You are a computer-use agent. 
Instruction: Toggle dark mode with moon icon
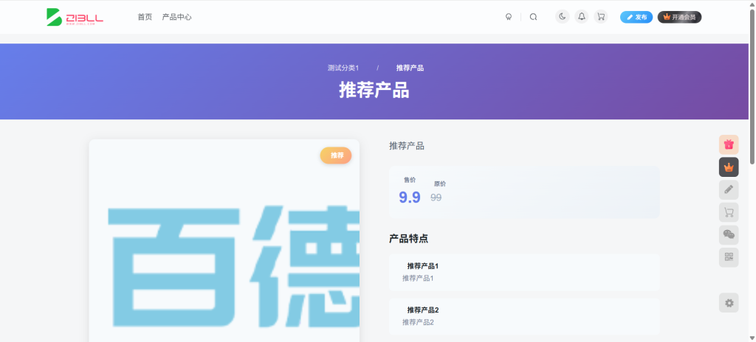click(563, 17)
